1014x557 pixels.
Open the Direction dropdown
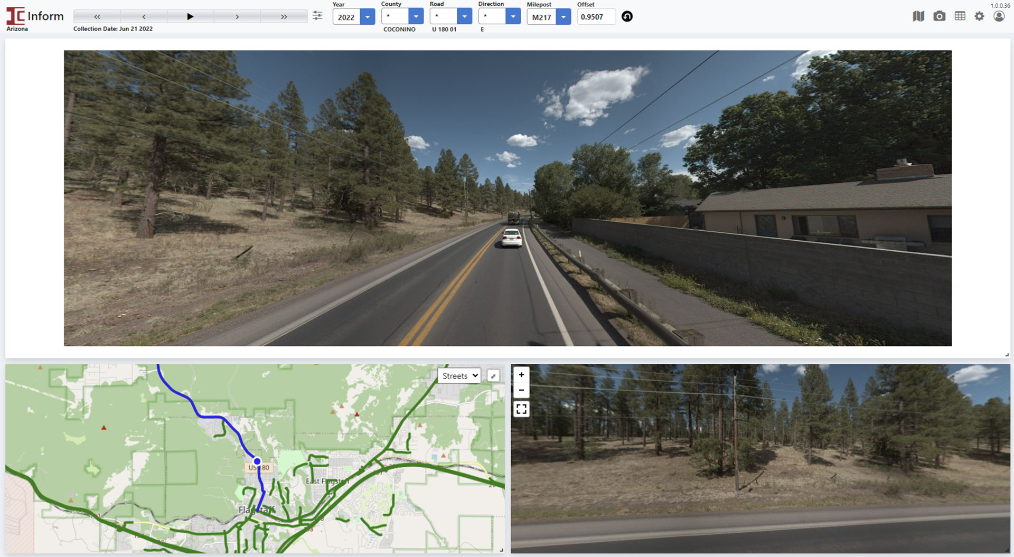(x=513, y=16)
